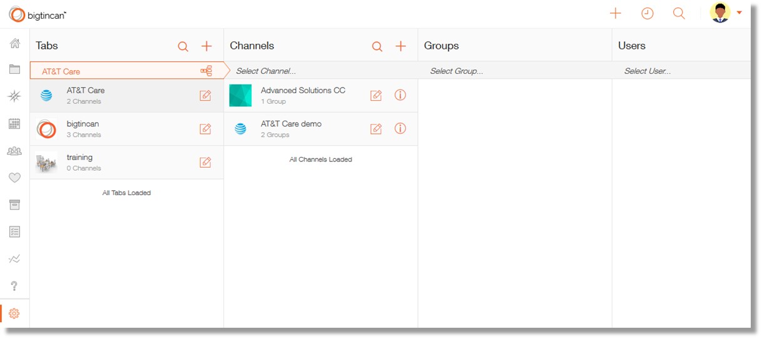Screen dimensions: 762x339
Task: Click the Select Channel placeholder
Action: pos(266,71)
